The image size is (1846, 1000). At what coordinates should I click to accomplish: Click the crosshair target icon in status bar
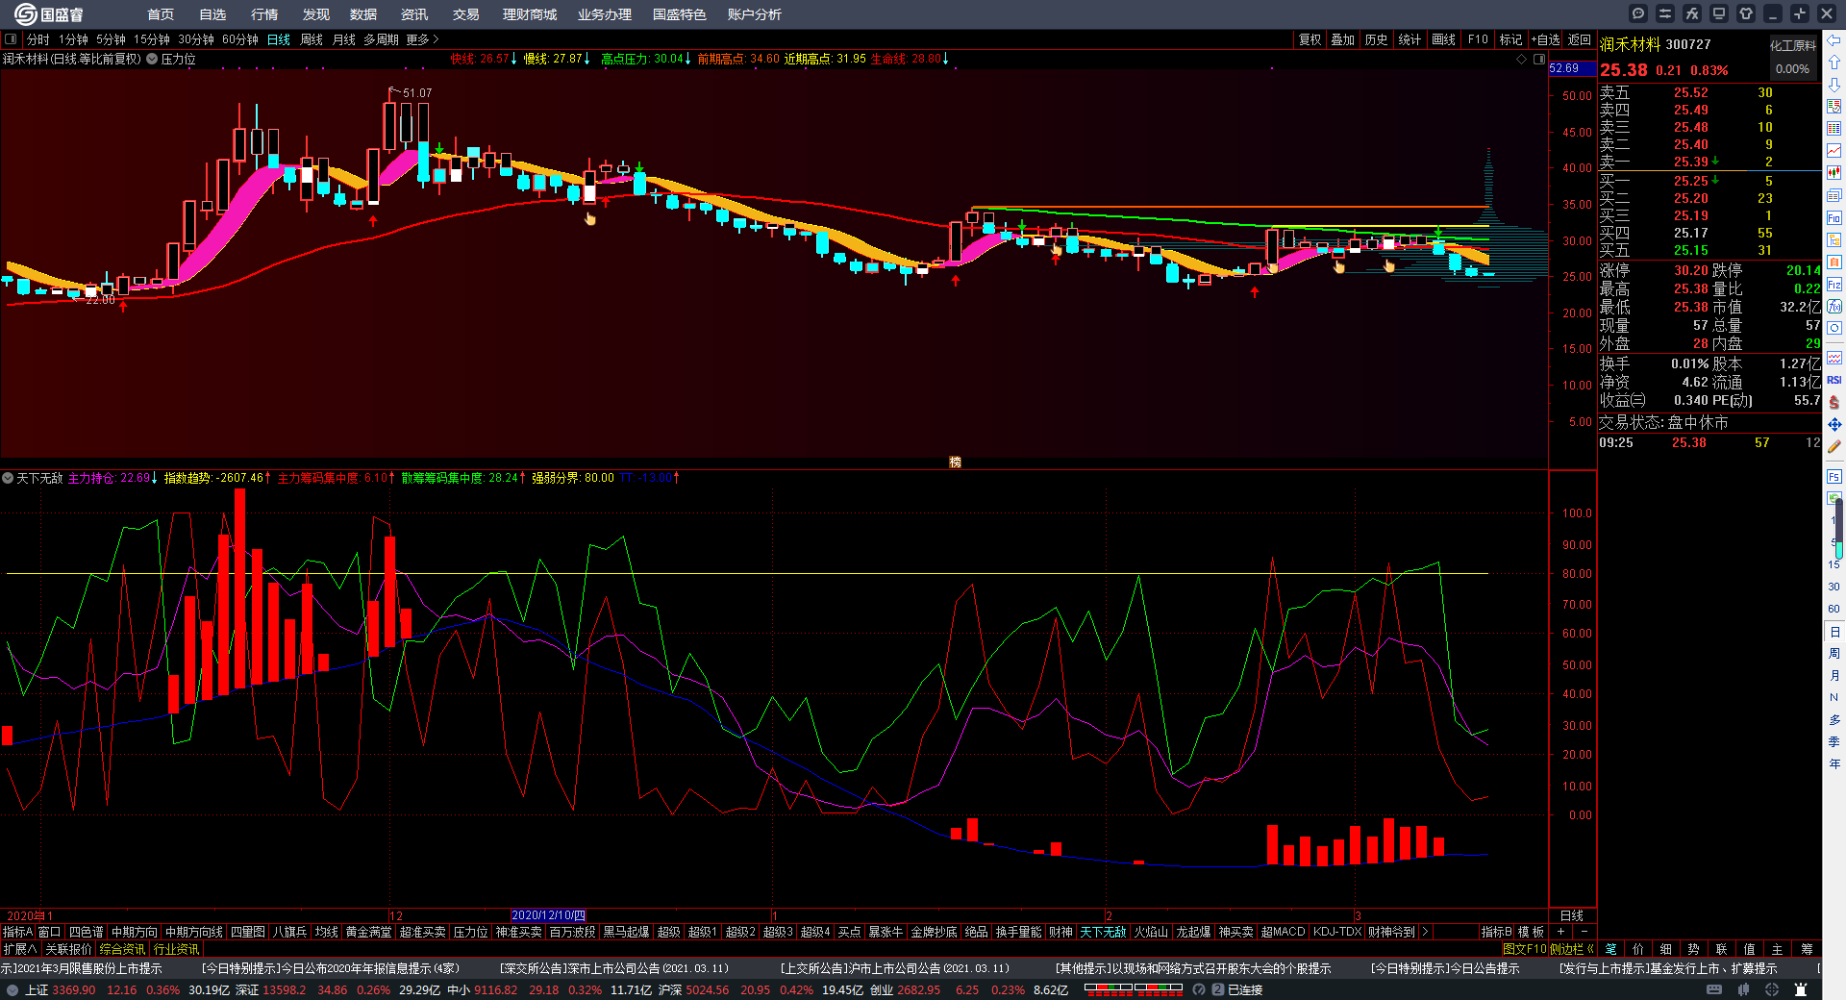point(1772,989)
